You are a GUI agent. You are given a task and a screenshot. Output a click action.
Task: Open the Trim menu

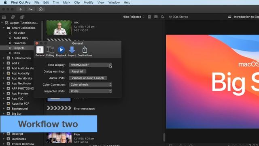coord(56,2)
